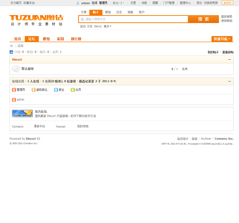Click the green 会员 legend icon
The image size is (239, 223).
pyautogui.click(x=73, y=90)
